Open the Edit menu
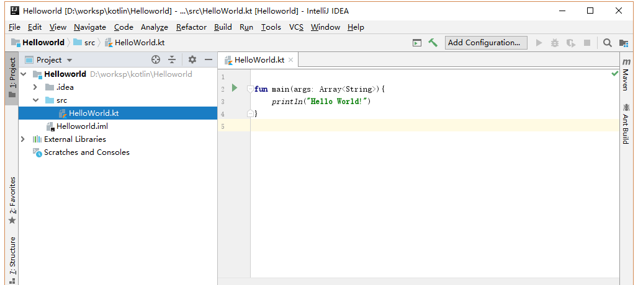 point(35,27)
